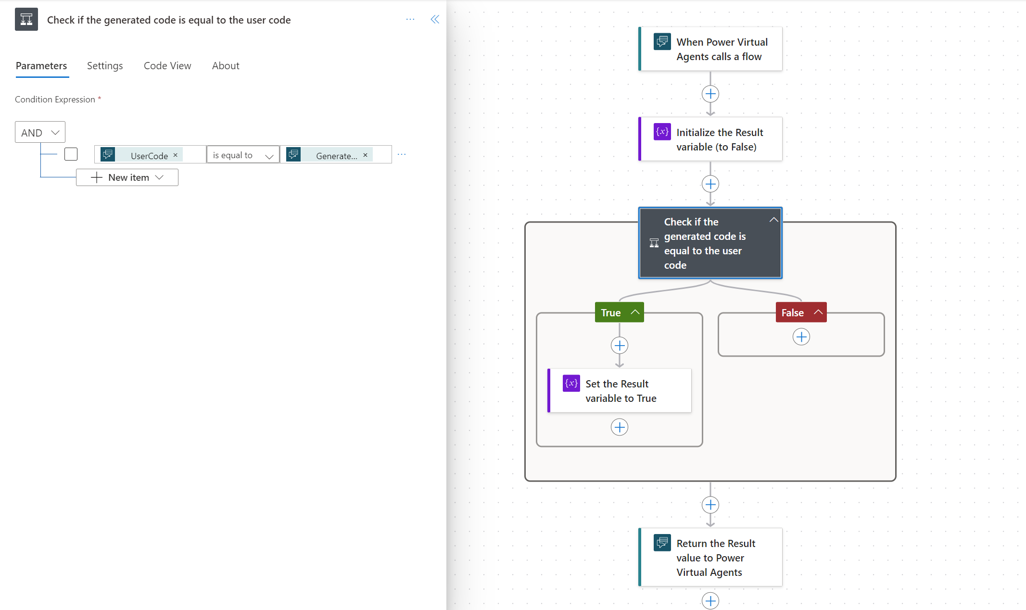Collapse the False branch
Viewport: 1026px width, 610px height.
pyautogui.click(x=818, y=312)
